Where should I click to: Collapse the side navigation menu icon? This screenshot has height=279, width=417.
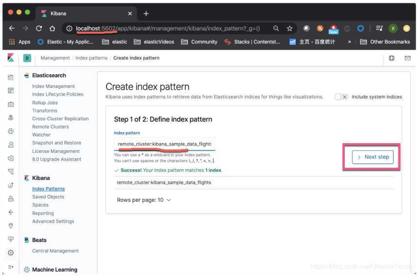(x=11, y=267)
